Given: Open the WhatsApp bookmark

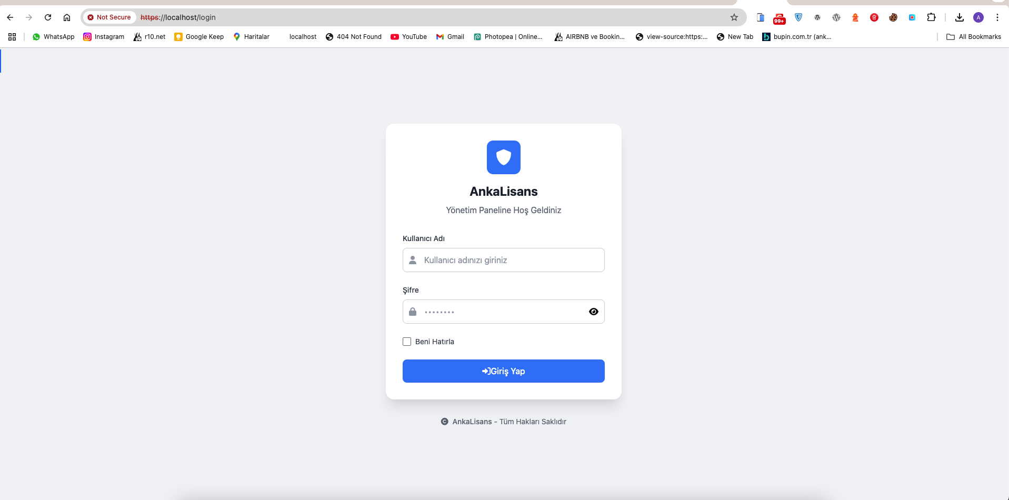Looking at the screenshot, I should (x=54, y=37).
